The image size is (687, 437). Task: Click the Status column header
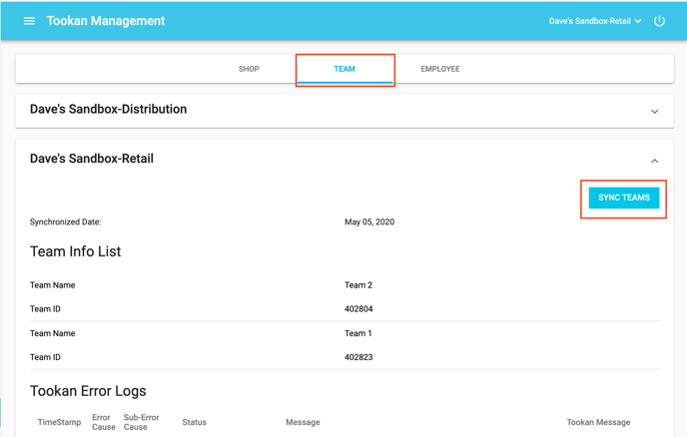(194, 422)
